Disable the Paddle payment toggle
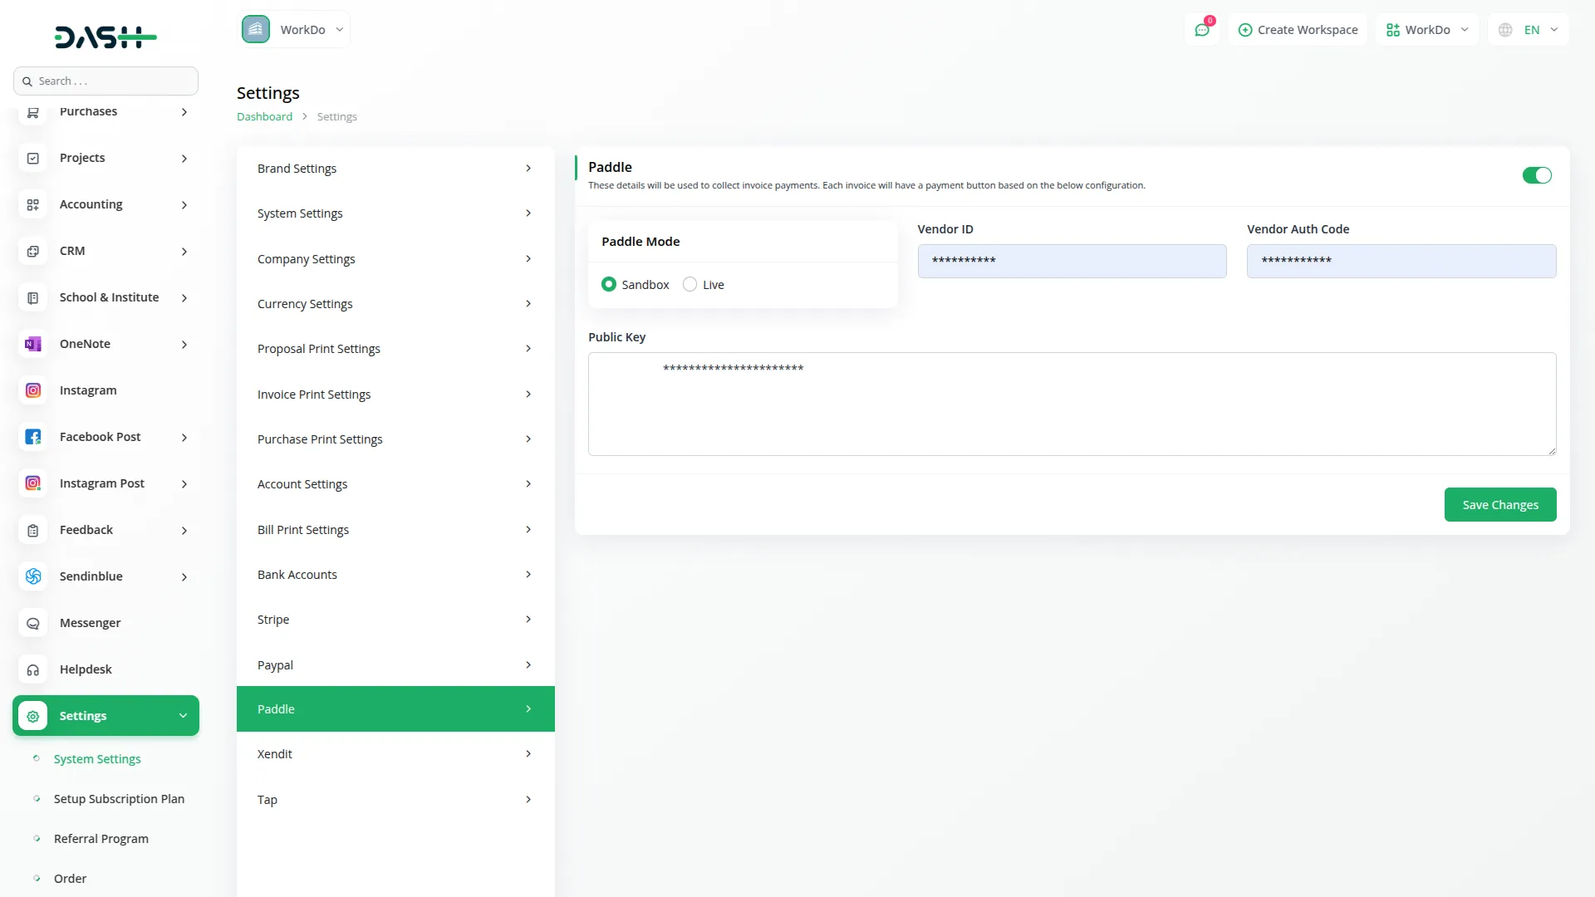Screen dimensions: 1595x897 click(1536, 175)
